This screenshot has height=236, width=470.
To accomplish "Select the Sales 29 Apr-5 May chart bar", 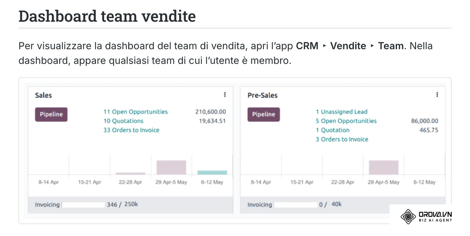I will point(171,167).
